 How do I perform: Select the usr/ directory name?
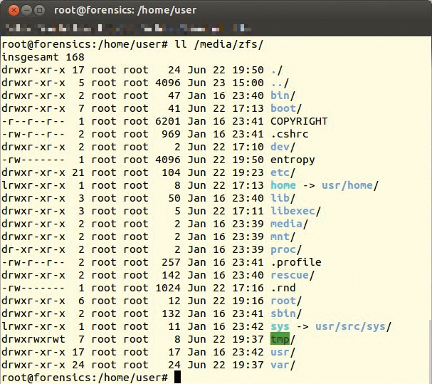pyautogui.click(x=283, y=352)
